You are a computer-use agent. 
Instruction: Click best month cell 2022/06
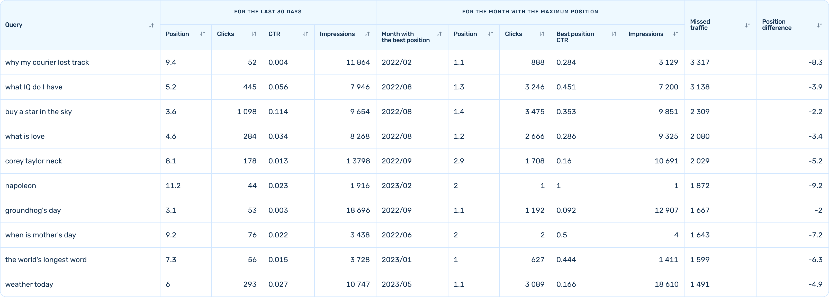click(x=397, y=235)
